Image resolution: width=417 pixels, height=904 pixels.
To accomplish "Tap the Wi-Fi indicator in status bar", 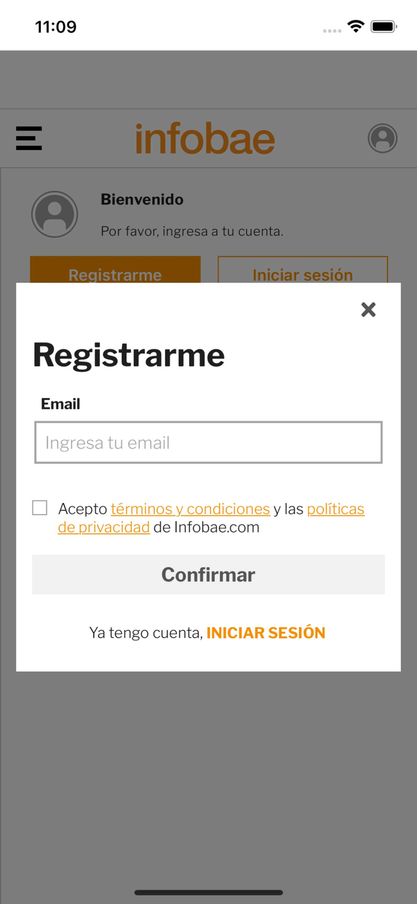I will point(355,26).
